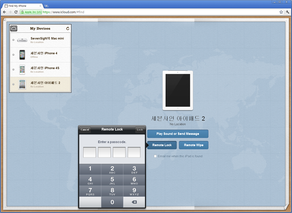This screenshot has width=292, height=213.
Task: Click Play Sound or Send Message button
Action: point(177,134)
